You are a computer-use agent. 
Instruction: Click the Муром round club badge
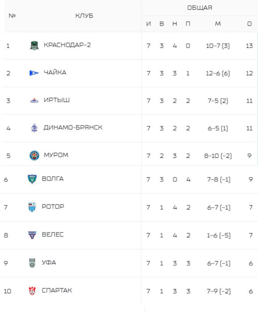34,156
